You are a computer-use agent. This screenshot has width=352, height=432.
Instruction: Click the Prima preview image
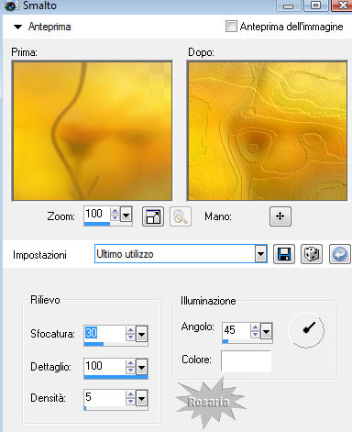pyautogui.click(x=92, y=130)
